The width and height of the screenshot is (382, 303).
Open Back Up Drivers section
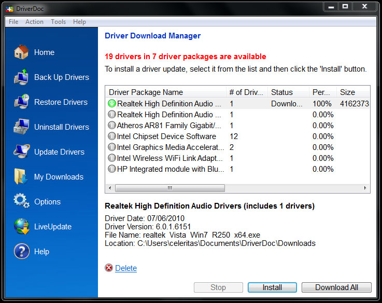(x=62, y=77)
